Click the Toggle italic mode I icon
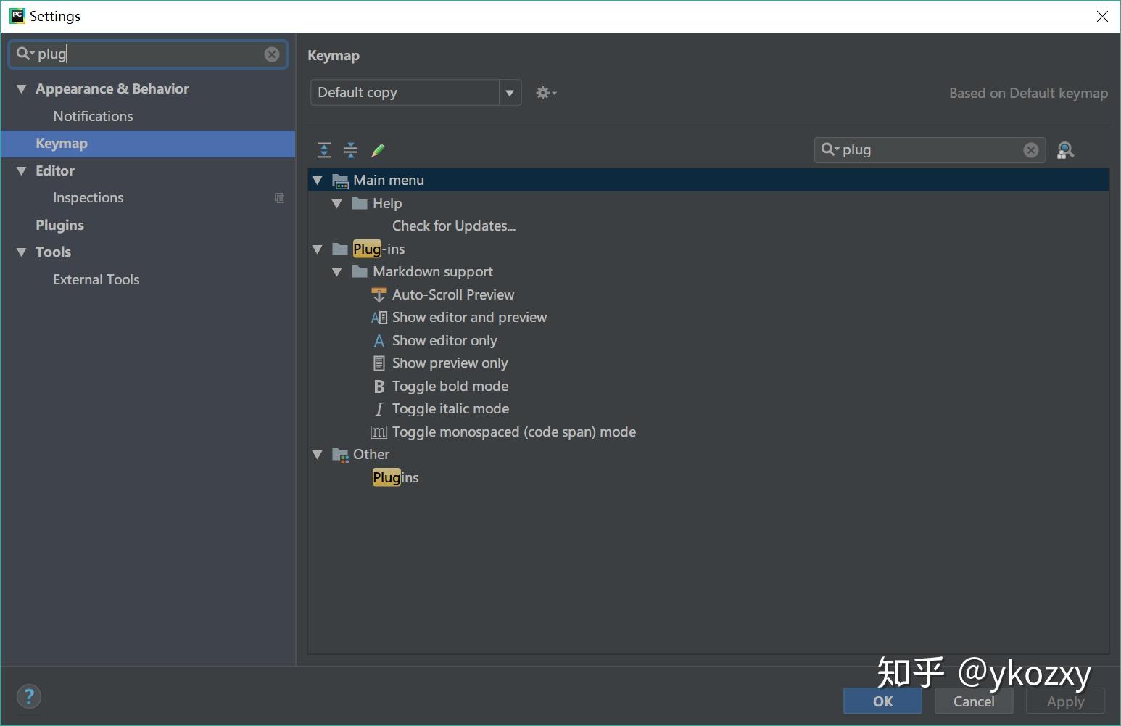 point(379,409)
